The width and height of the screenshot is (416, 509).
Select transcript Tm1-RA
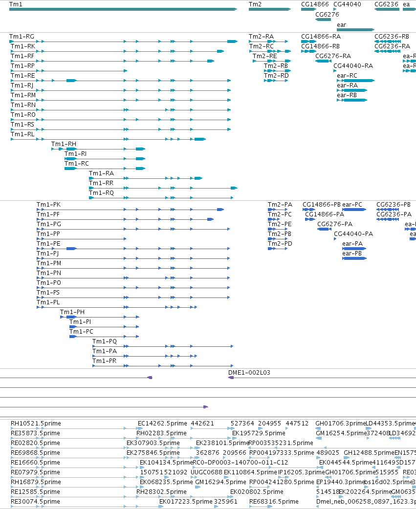146,178
